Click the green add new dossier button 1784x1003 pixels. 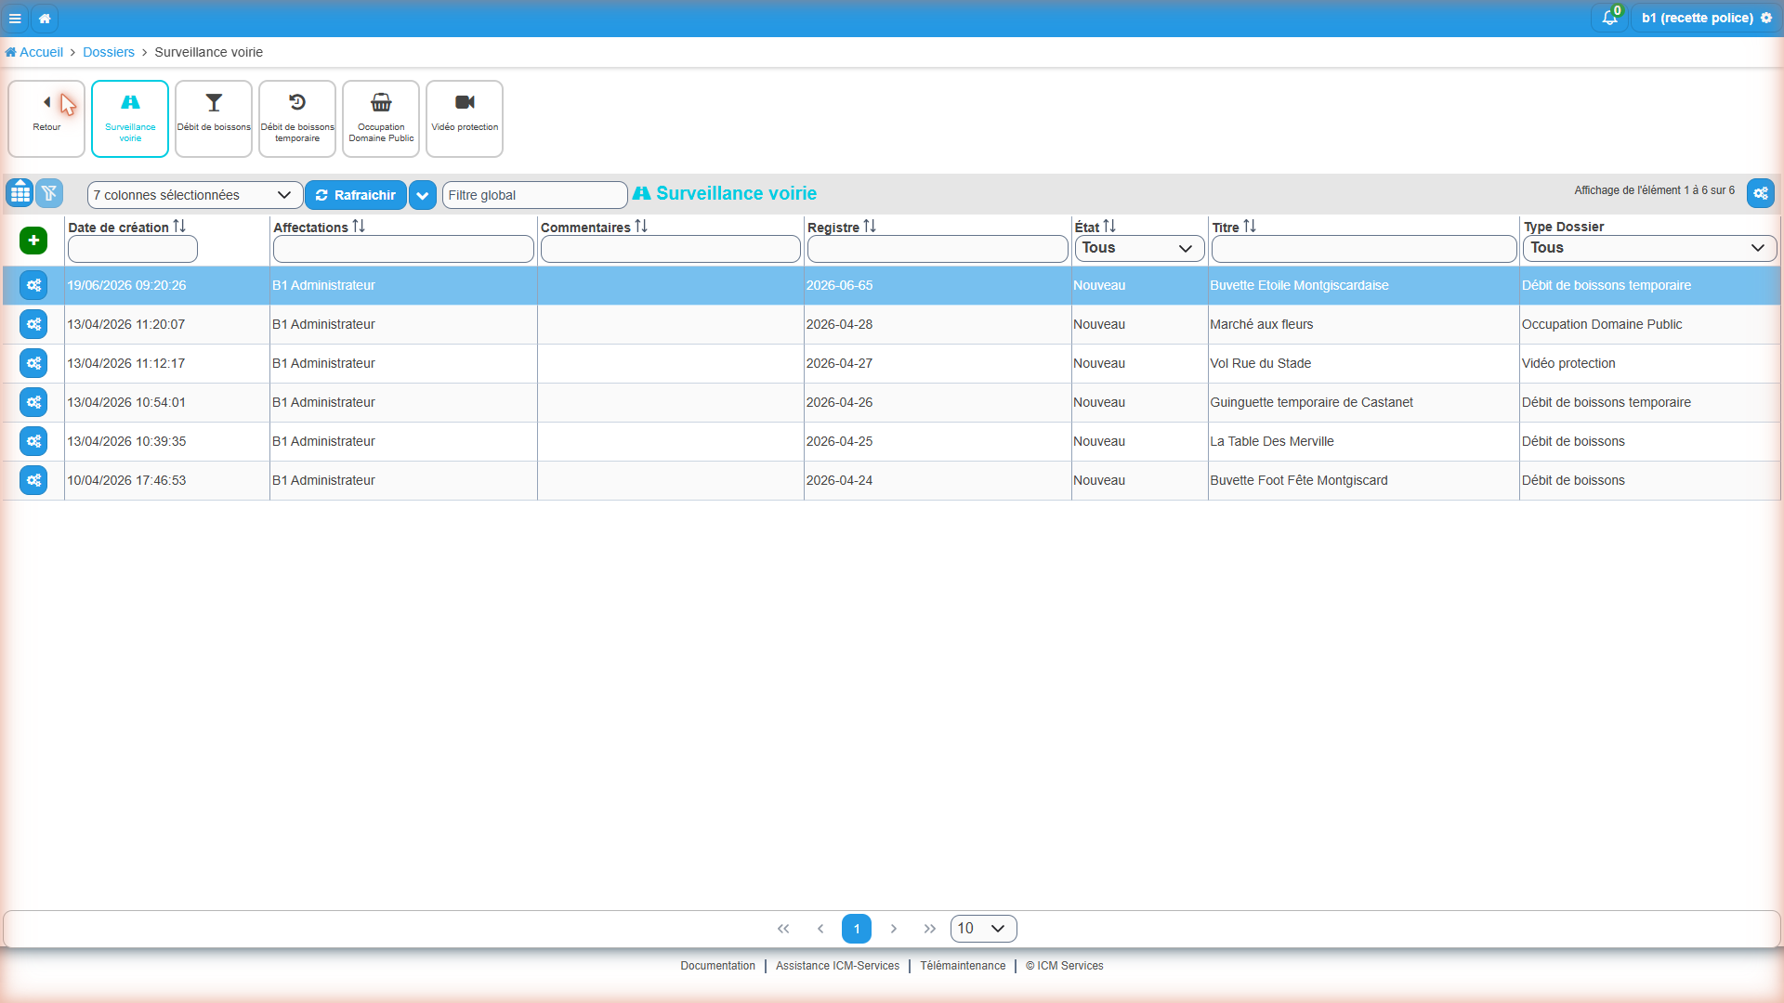pos(33,241)
